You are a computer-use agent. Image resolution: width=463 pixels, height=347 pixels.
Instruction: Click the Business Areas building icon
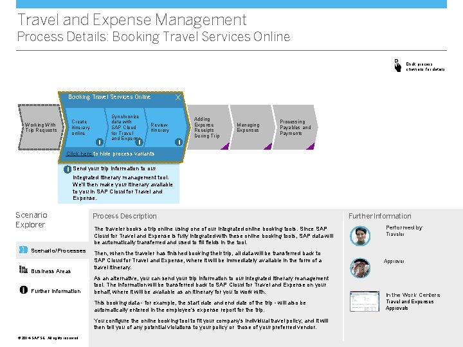coord(23,269)
